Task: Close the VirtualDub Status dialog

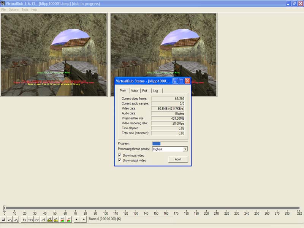Action: (x=187, y=81)
